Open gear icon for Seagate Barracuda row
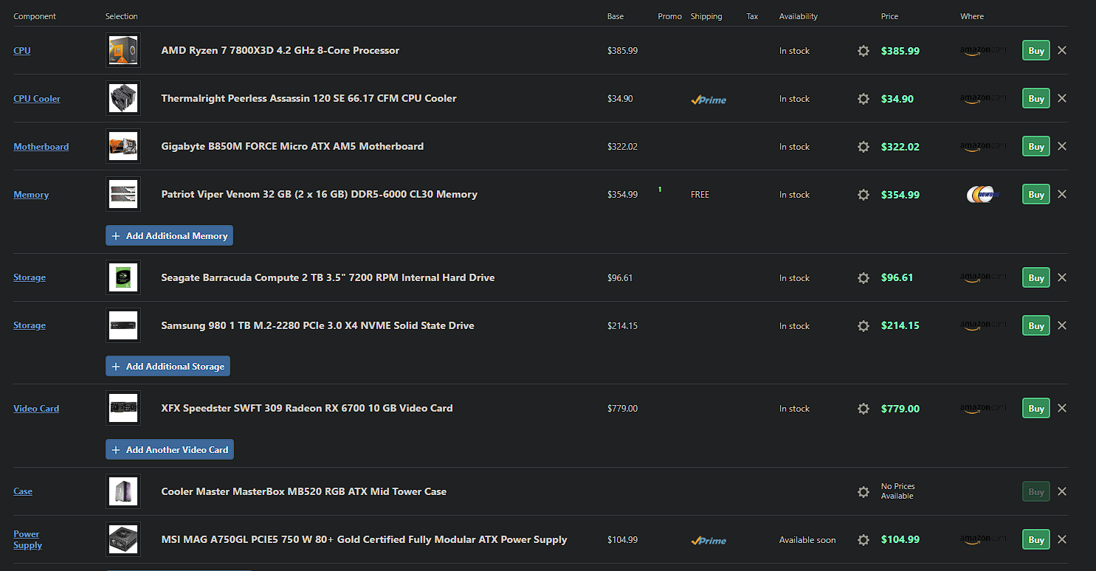The height and width of the screenshot is (571, 1096). 864,278
